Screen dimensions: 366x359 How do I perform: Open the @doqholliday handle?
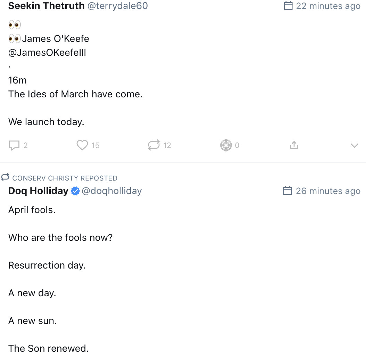click(x=111, y=191)
